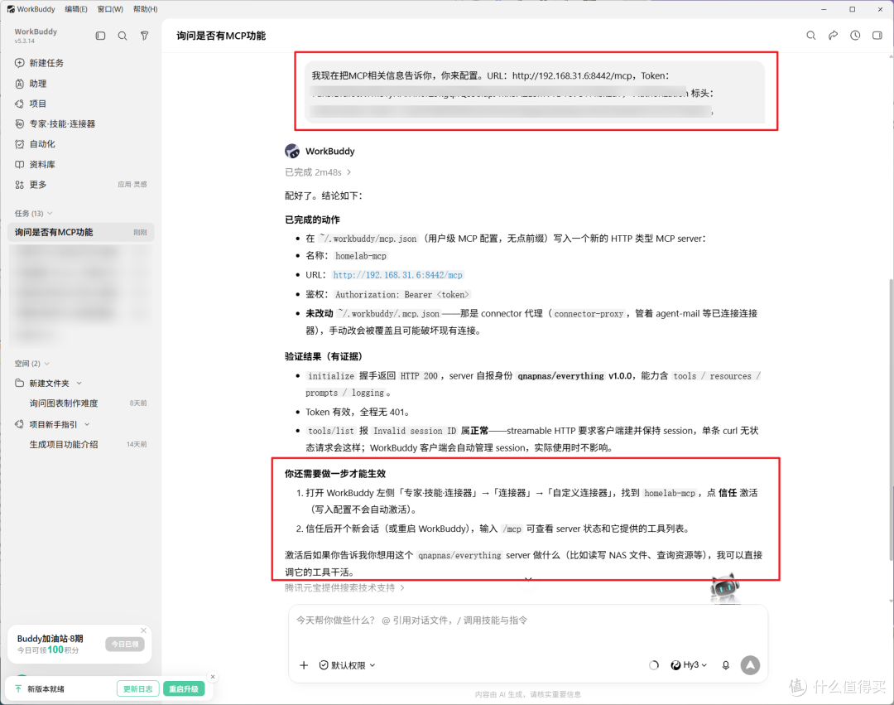This screenshot has width=894, height=705.
Task: Collapse the 空间 (2) section chevron
Action: coord(47,364)
